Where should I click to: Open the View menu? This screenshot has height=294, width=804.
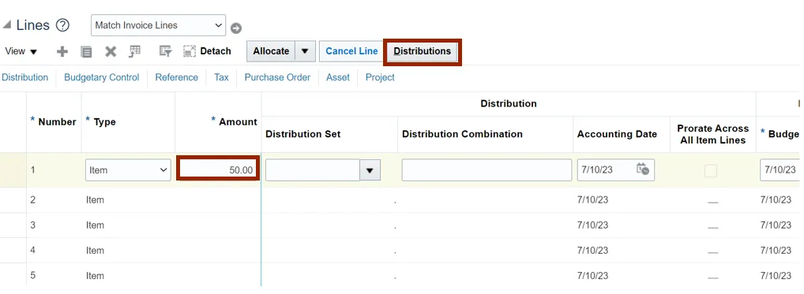pos(21,51)
